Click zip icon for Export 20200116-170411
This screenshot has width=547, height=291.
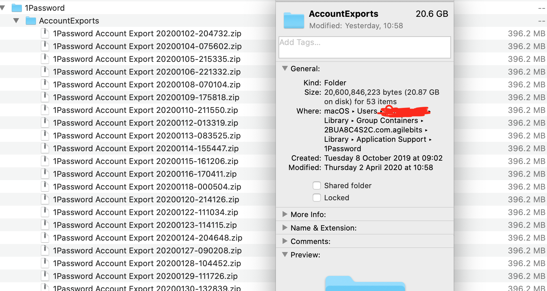coord(45,174)
